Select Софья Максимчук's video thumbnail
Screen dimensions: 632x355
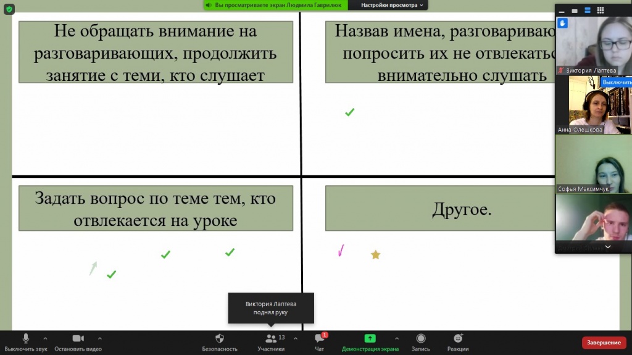(593, 164)
